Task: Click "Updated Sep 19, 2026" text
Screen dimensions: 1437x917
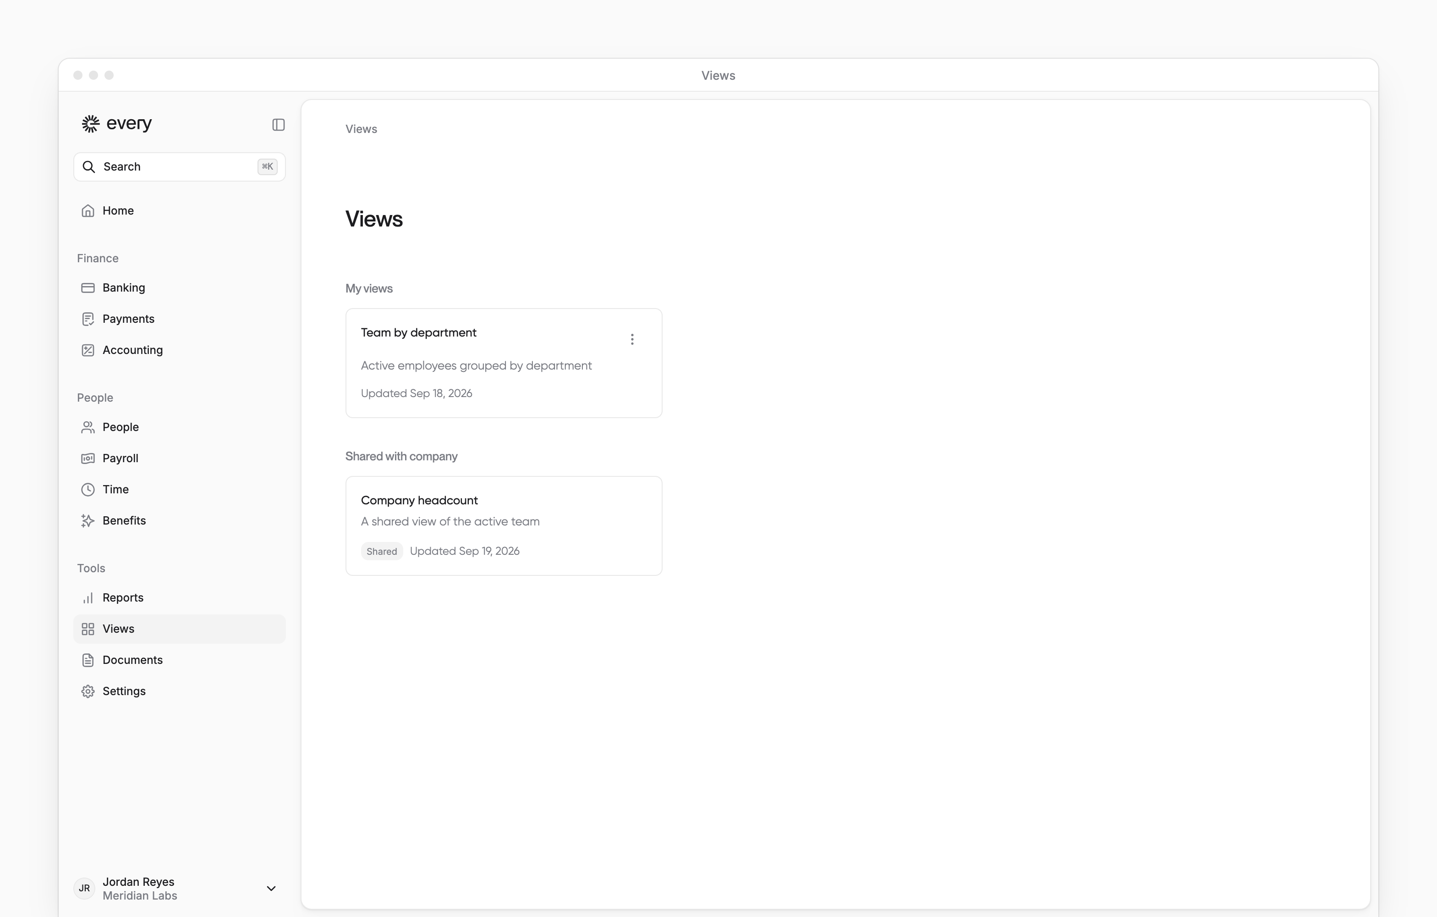Action: [x=464, y=551]
